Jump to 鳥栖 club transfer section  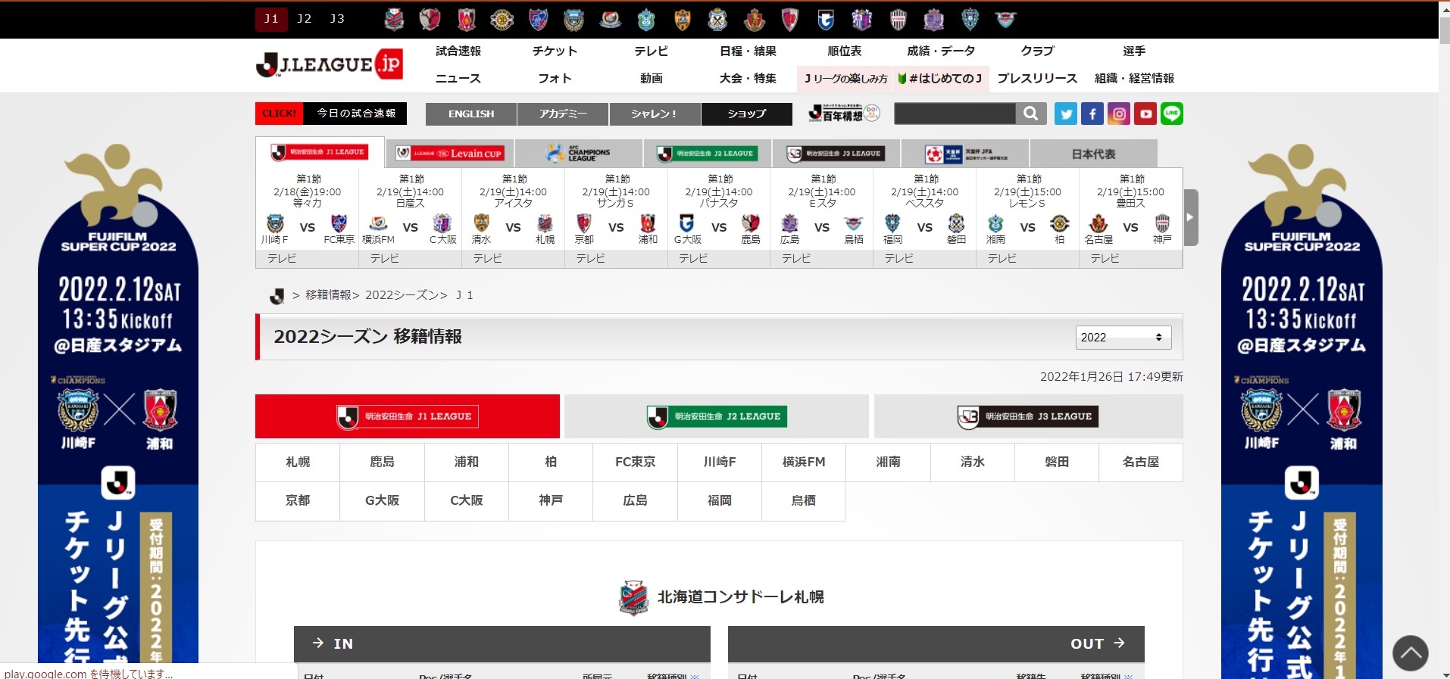pyautogui.click(x=804, y=500)
